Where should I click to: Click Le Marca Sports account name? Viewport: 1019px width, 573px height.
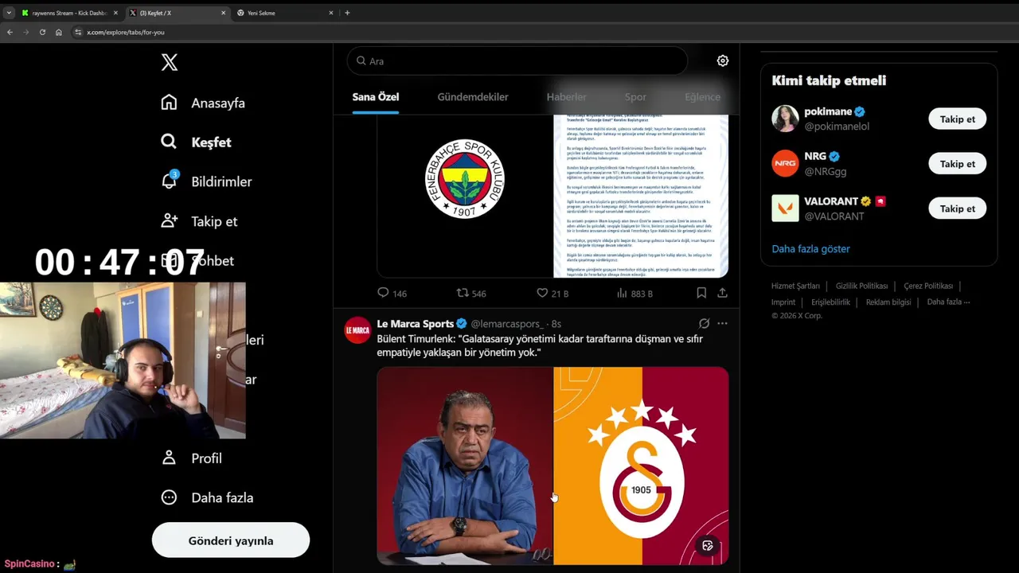click(415, 324)
